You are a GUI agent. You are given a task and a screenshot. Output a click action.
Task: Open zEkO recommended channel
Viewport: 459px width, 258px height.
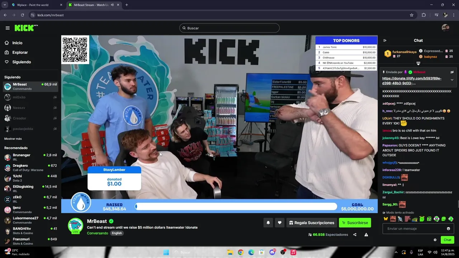click(x=30, y=199)
